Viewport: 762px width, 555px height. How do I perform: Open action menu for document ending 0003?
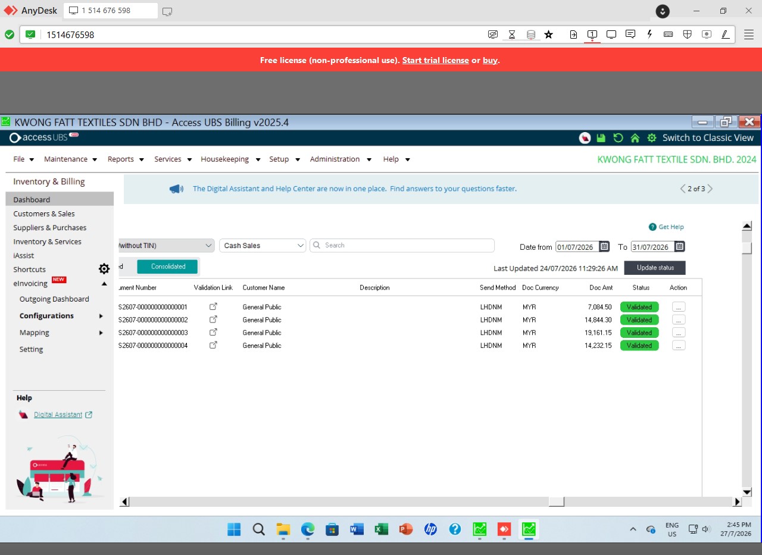[679, 333]
